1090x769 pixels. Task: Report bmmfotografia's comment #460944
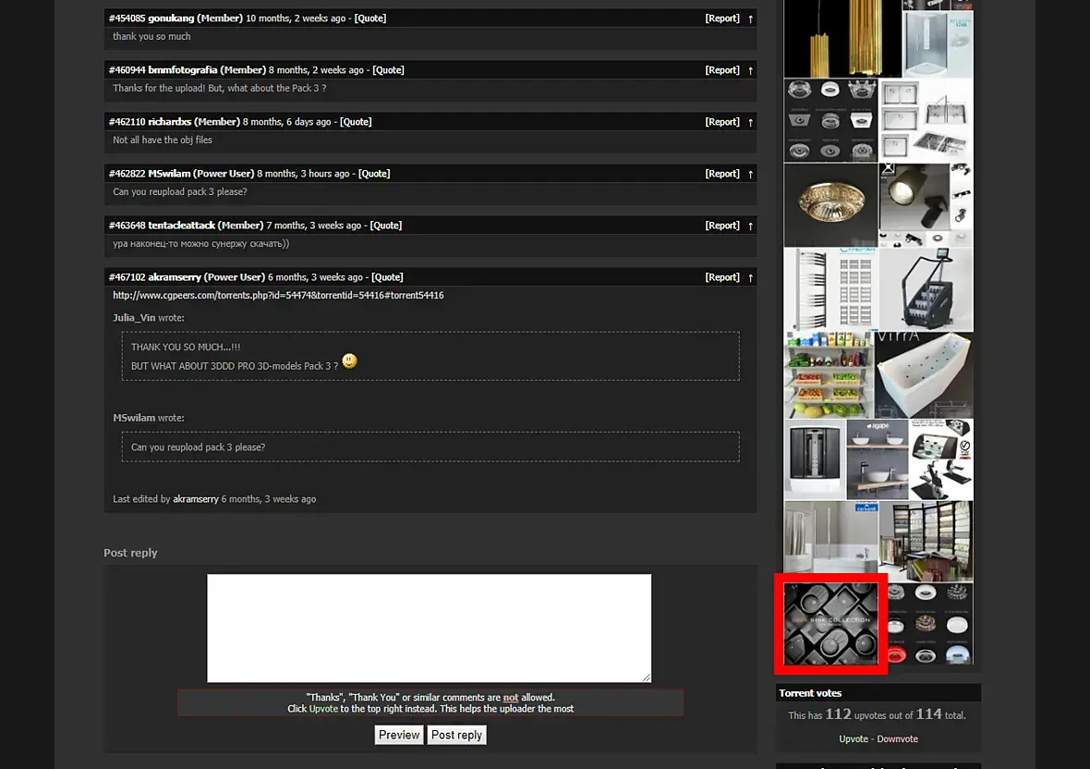(722, 69)
